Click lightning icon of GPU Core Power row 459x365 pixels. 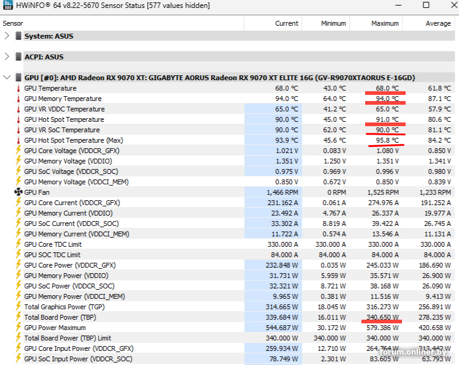(x=18, y=265)
